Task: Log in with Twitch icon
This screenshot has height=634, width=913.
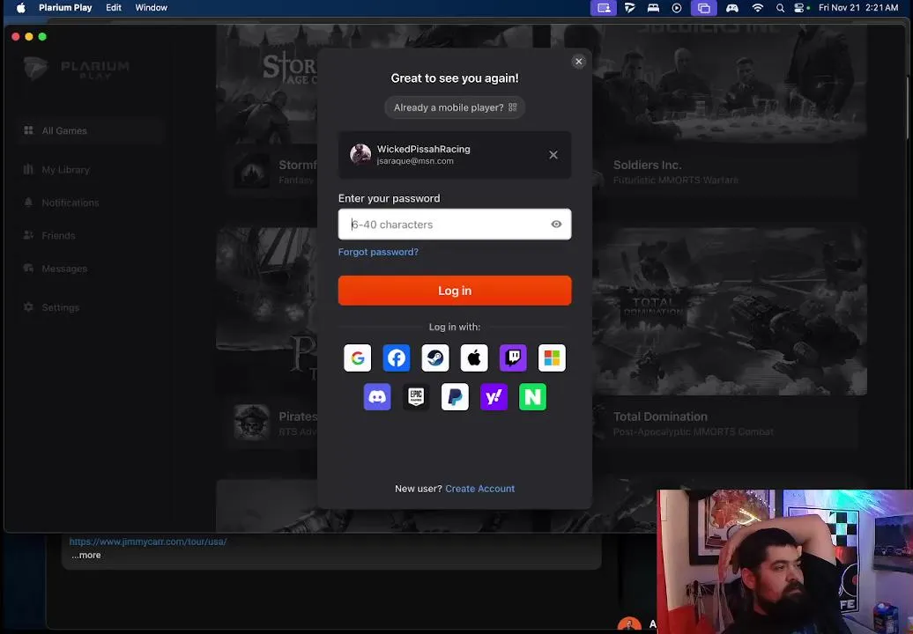Action: coord(513,358)
